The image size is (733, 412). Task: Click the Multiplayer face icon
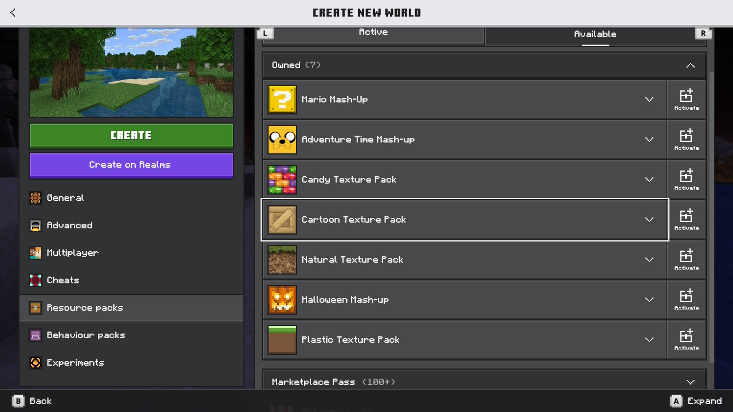(36, 253)
